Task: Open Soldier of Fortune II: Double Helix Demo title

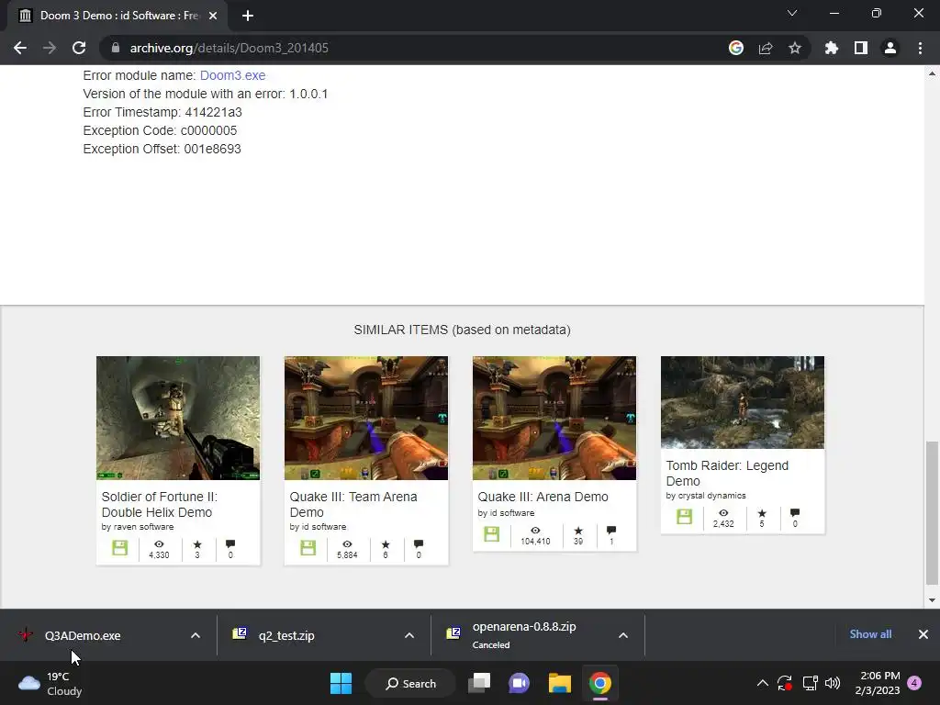Action: point(160,504)
